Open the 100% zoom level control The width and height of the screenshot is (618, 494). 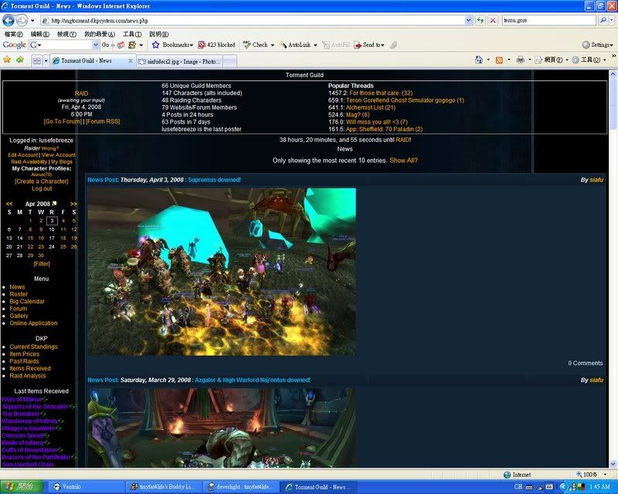click(590, 474)
